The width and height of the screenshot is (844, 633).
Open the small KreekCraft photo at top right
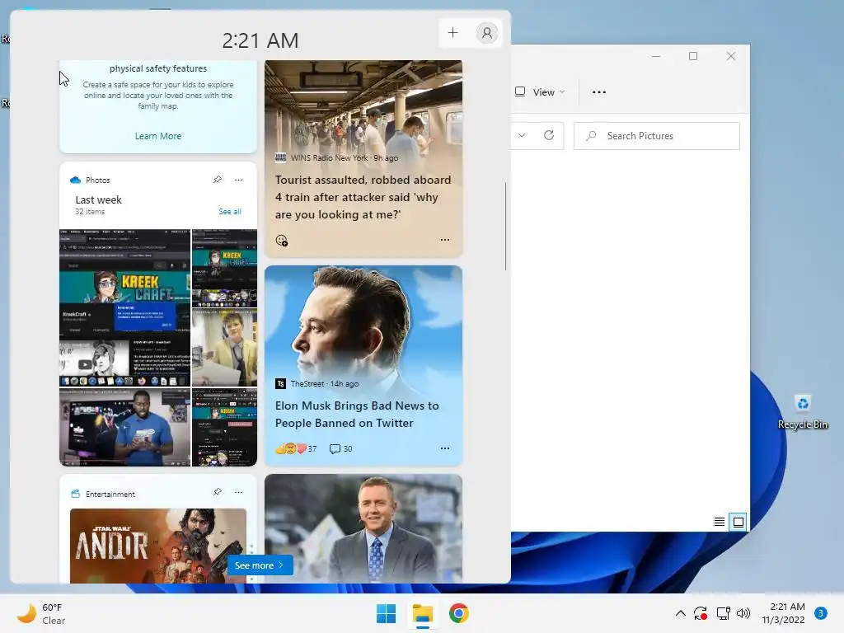224,268
